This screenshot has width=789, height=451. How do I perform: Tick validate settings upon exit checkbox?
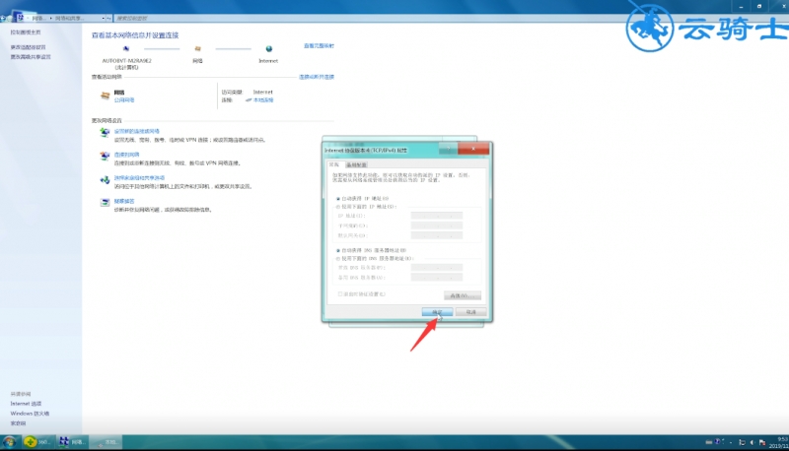340,294
